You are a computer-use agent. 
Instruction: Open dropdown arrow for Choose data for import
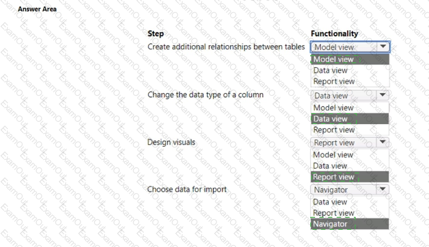click(382, 189)
